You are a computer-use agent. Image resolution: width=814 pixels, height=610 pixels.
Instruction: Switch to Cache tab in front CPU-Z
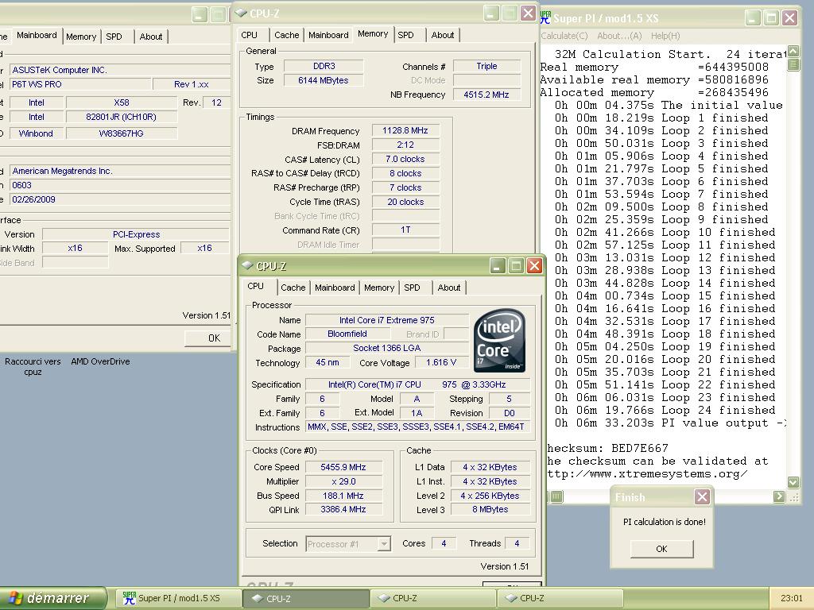pyautogui.click(x=293, y=288)
